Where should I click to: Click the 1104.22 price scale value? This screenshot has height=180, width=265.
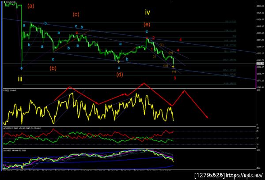tap(260, 40)
